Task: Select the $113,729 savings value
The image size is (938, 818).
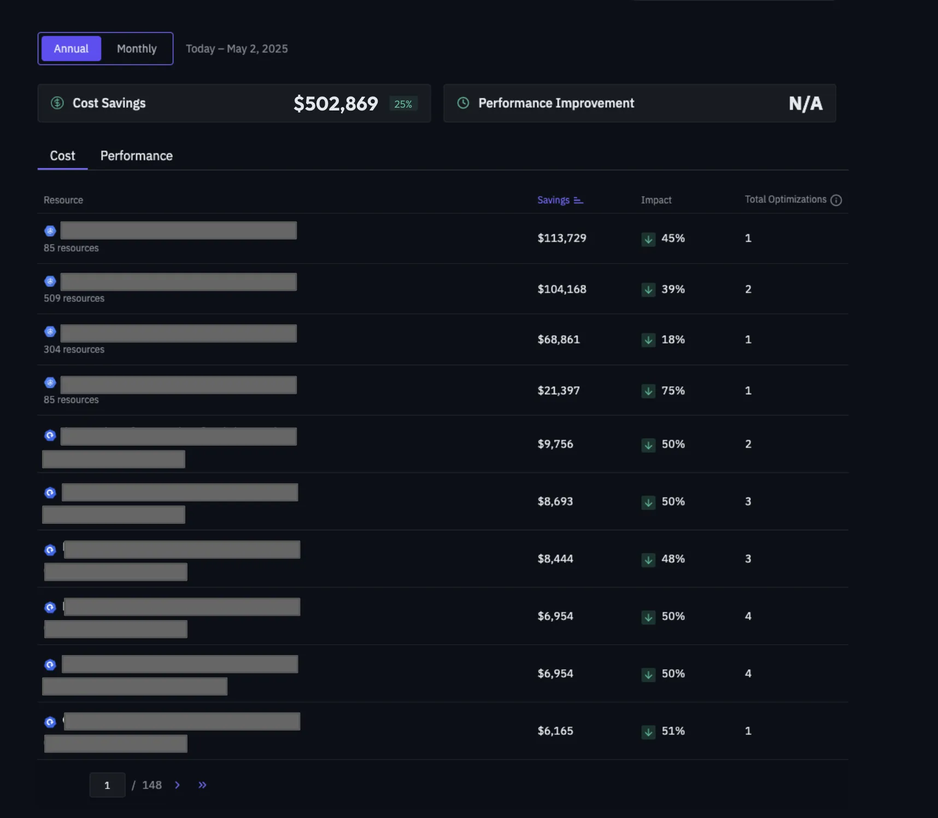Action: [562, 238]
